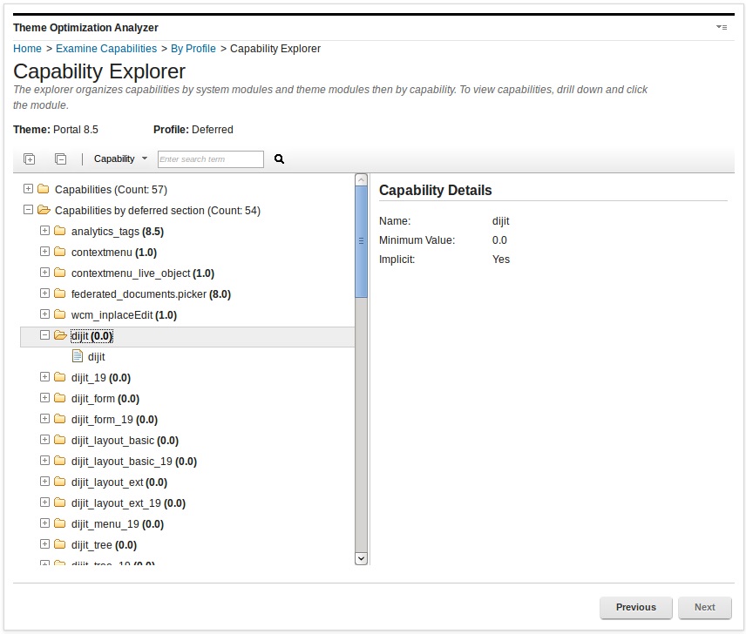Click the dijit_layout_basic_19 folder icon
The width and height of the screenshot is (746, 634).
pyautogui.click(x=60, y=461)
